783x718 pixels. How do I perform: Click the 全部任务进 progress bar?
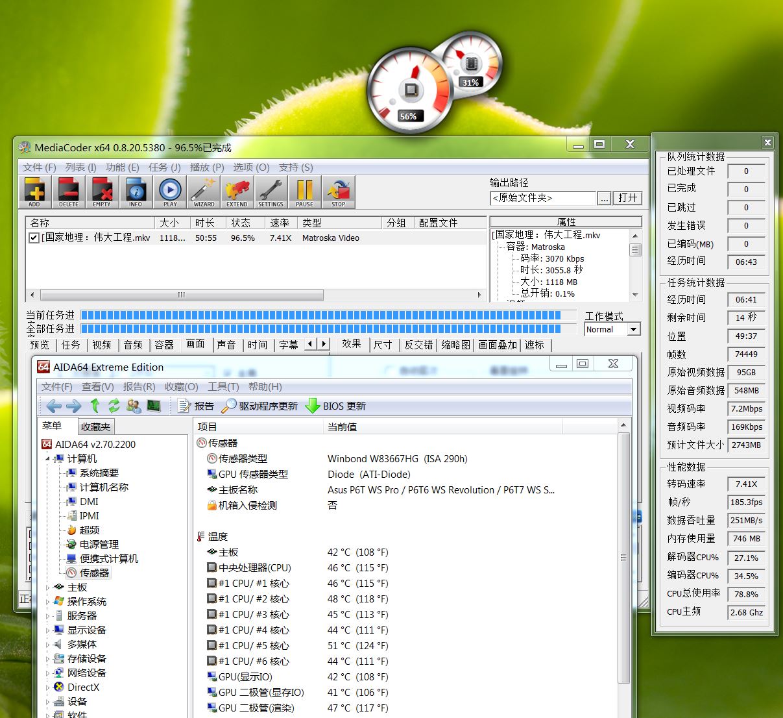328,328
